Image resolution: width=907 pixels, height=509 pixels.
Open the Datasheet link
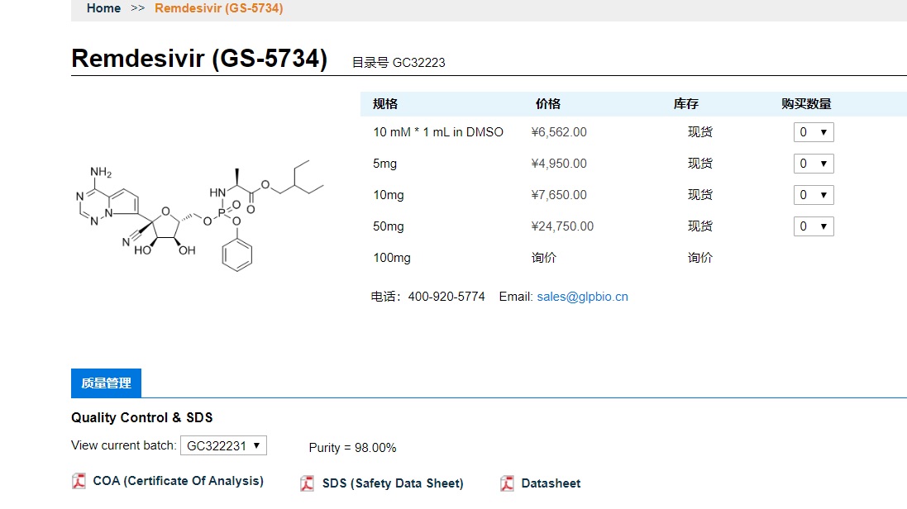[551, 483]
